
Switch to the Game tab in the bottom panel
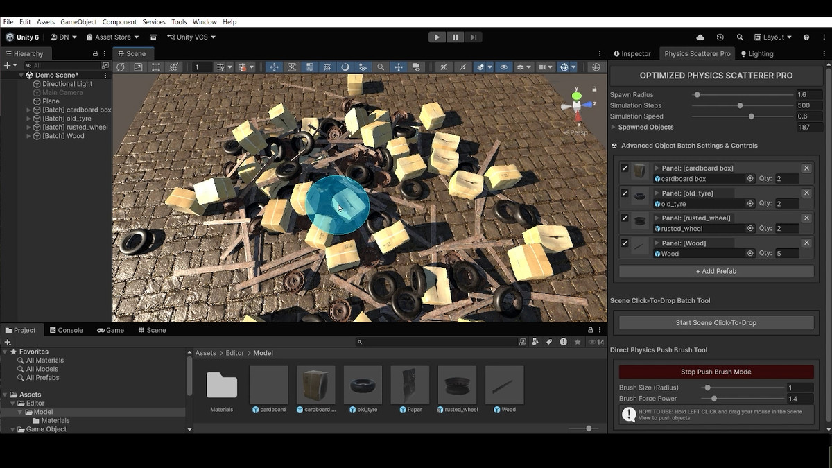coord(110,330)
